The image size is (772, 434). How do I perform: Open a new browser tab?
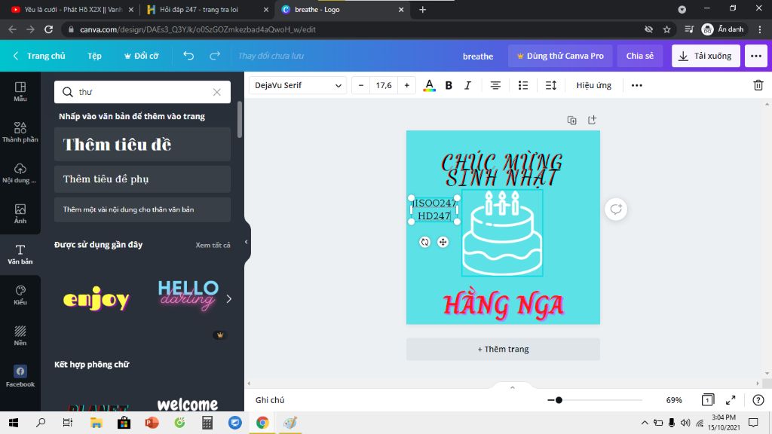(x=422, y=9)
